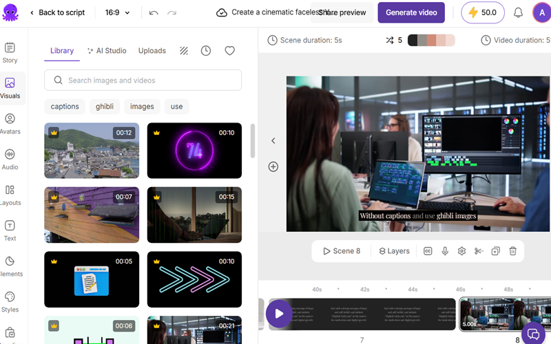Open the 16:9 aspect ratio dropdown
The width and height of the screenshot is (551, 344).
click(117, 12)
